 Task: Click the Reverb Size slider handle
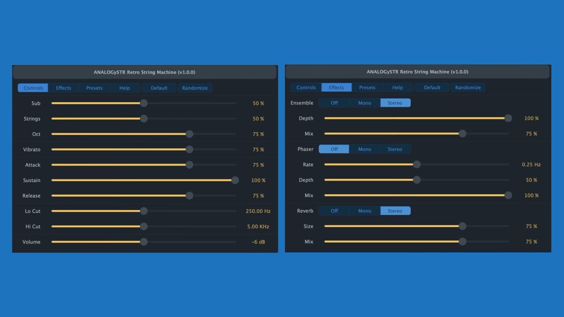[x=463, y=226]
